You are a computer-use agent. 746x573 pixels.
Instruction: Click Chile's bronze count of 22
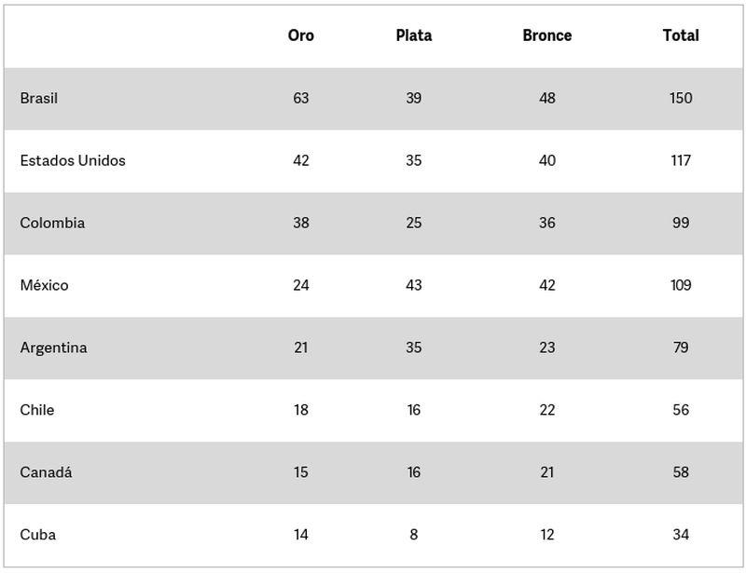[x=547, y=410]
